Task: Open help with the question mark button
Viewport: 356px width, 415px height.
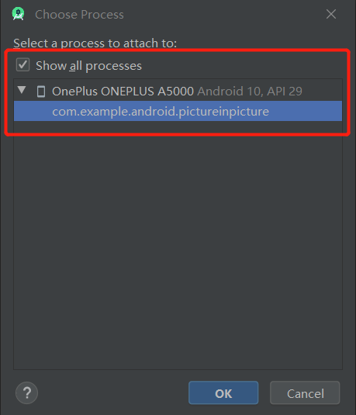Action: tap(26, 393)
